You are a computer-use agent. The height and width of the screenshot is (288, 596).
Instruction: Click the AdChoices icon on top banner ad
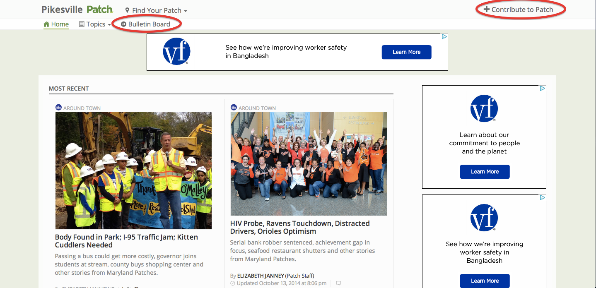(444, 37)
